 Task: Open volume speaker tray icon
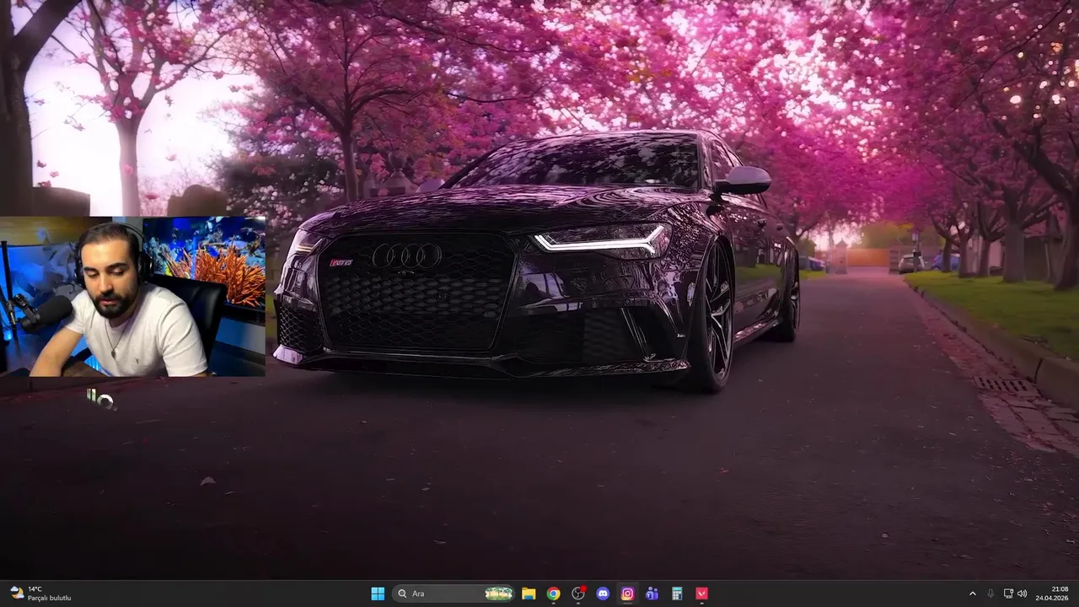1023,594
